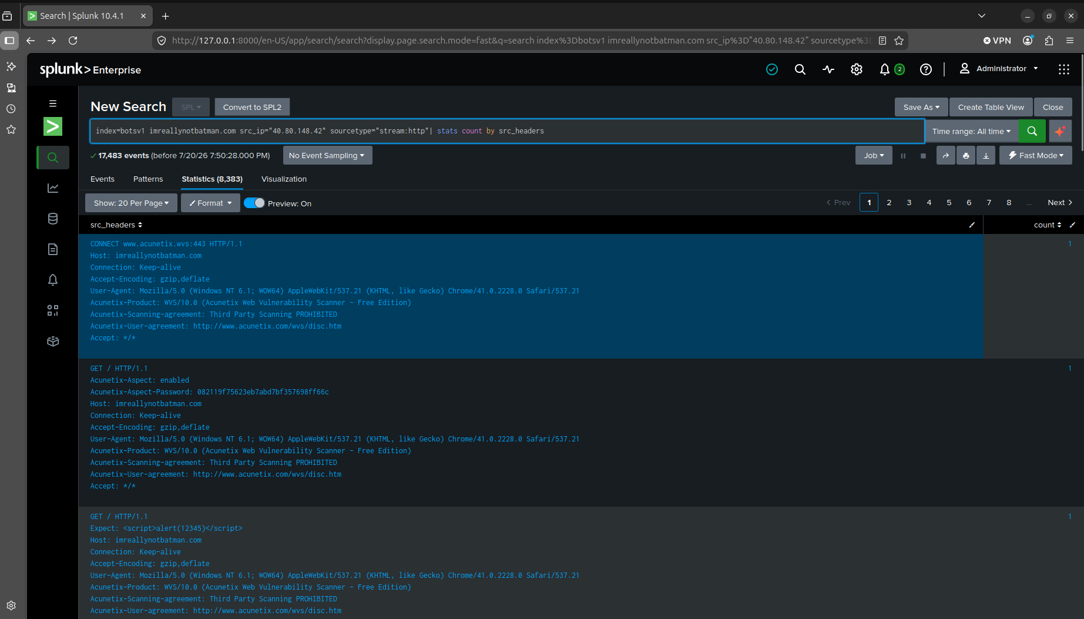This screenshot has height=619, width=1084.
Task: Open the SPL language dropdown
Action: [191, 107]
